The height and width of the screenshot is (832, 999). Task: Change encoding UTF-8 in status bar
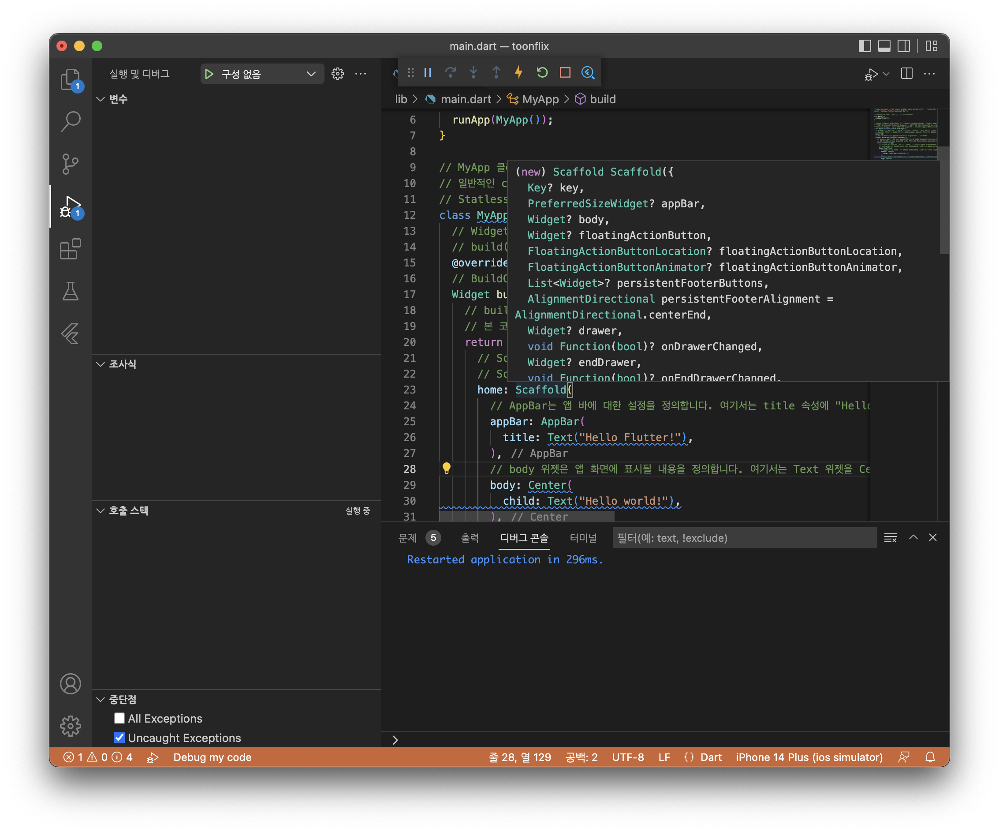pyautogui.click(x=628, y=757)
